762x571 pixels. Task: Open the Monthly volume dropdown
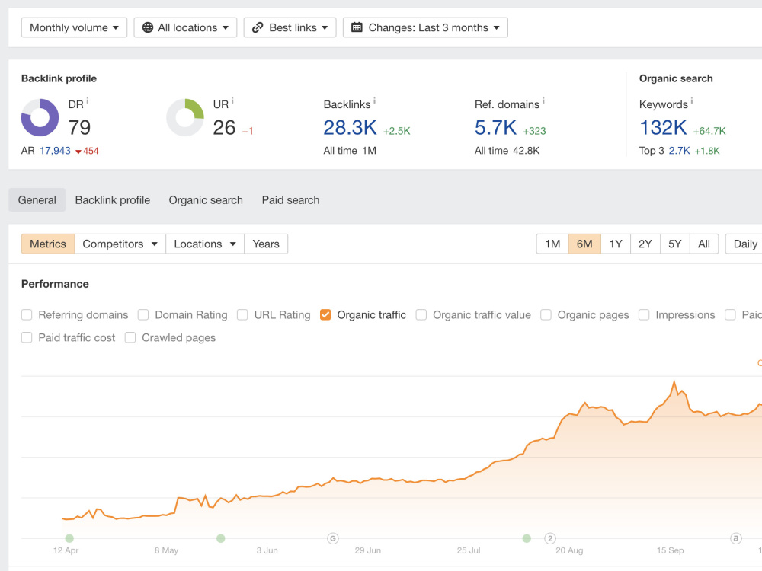[x=74, y=27]
